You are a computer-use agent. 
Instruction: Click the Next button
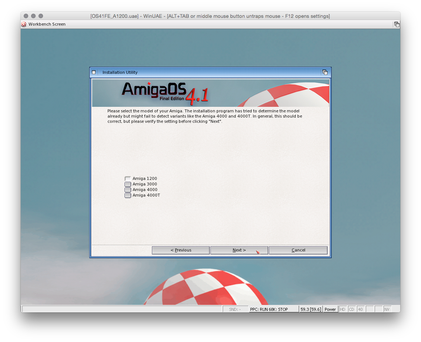point(239,250)
